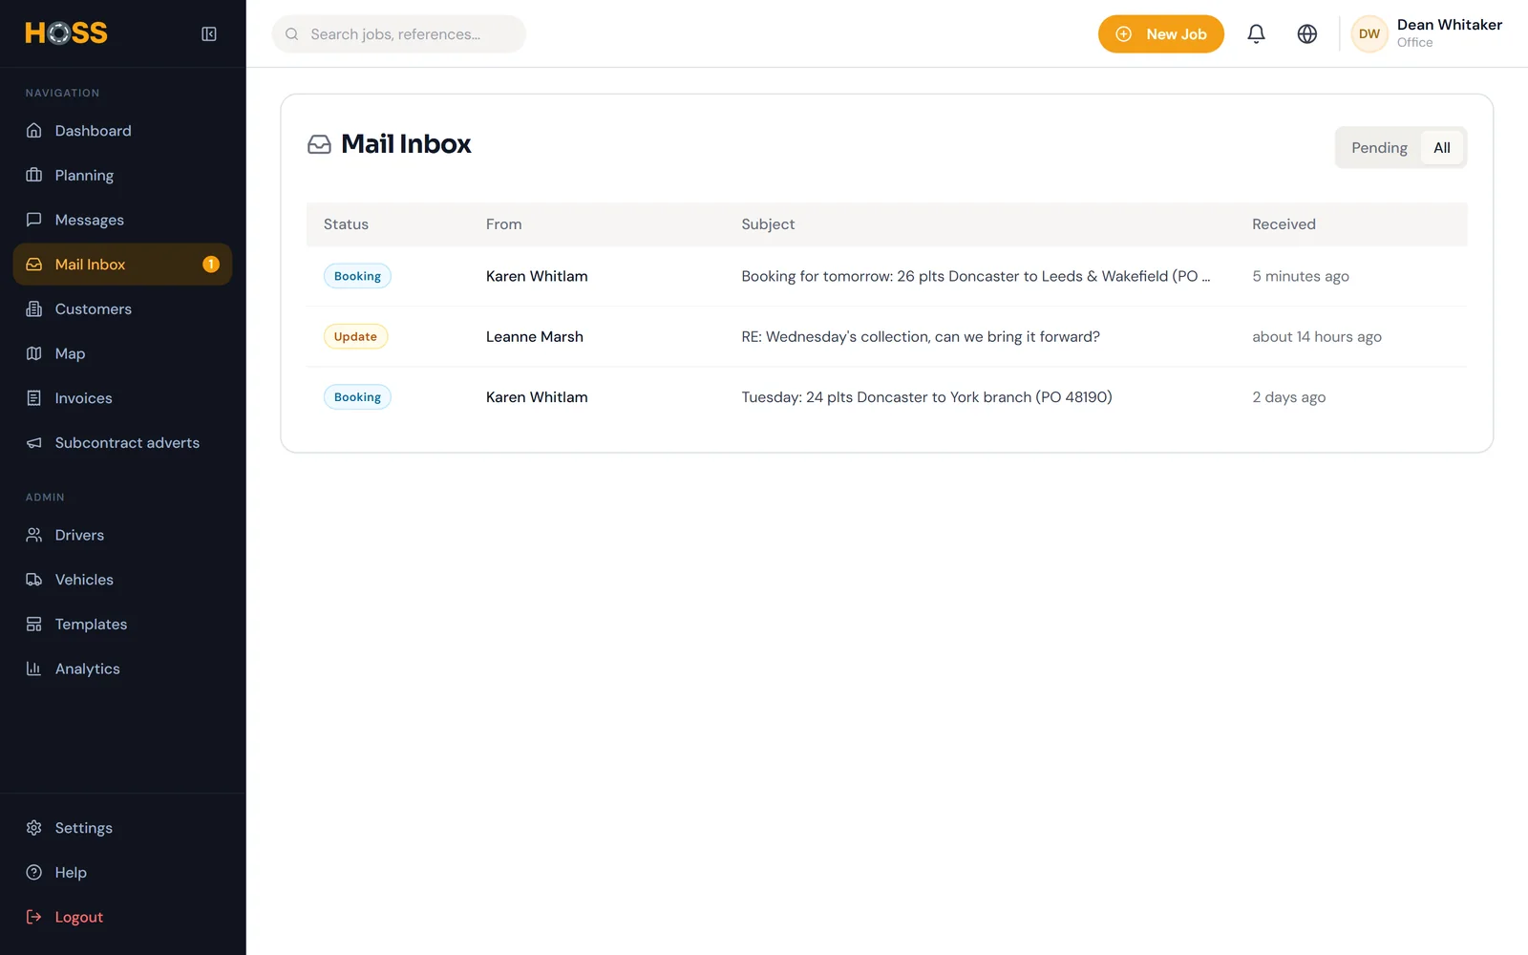
Task: Click the Received column header
Action: (x=1284, y=224)
